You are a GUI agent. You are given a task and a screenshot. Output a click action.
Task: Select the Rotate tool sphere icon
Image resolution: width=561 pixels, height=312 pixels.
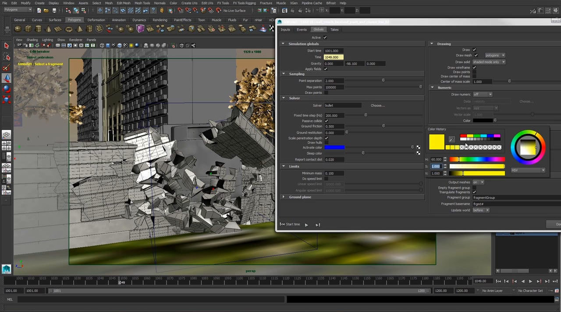click(7, 89)
